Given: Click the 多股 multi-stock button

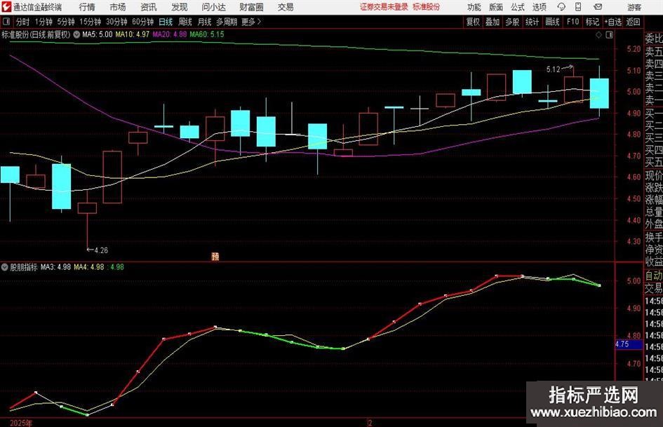Looking at the screenshot, I should 512,22.
